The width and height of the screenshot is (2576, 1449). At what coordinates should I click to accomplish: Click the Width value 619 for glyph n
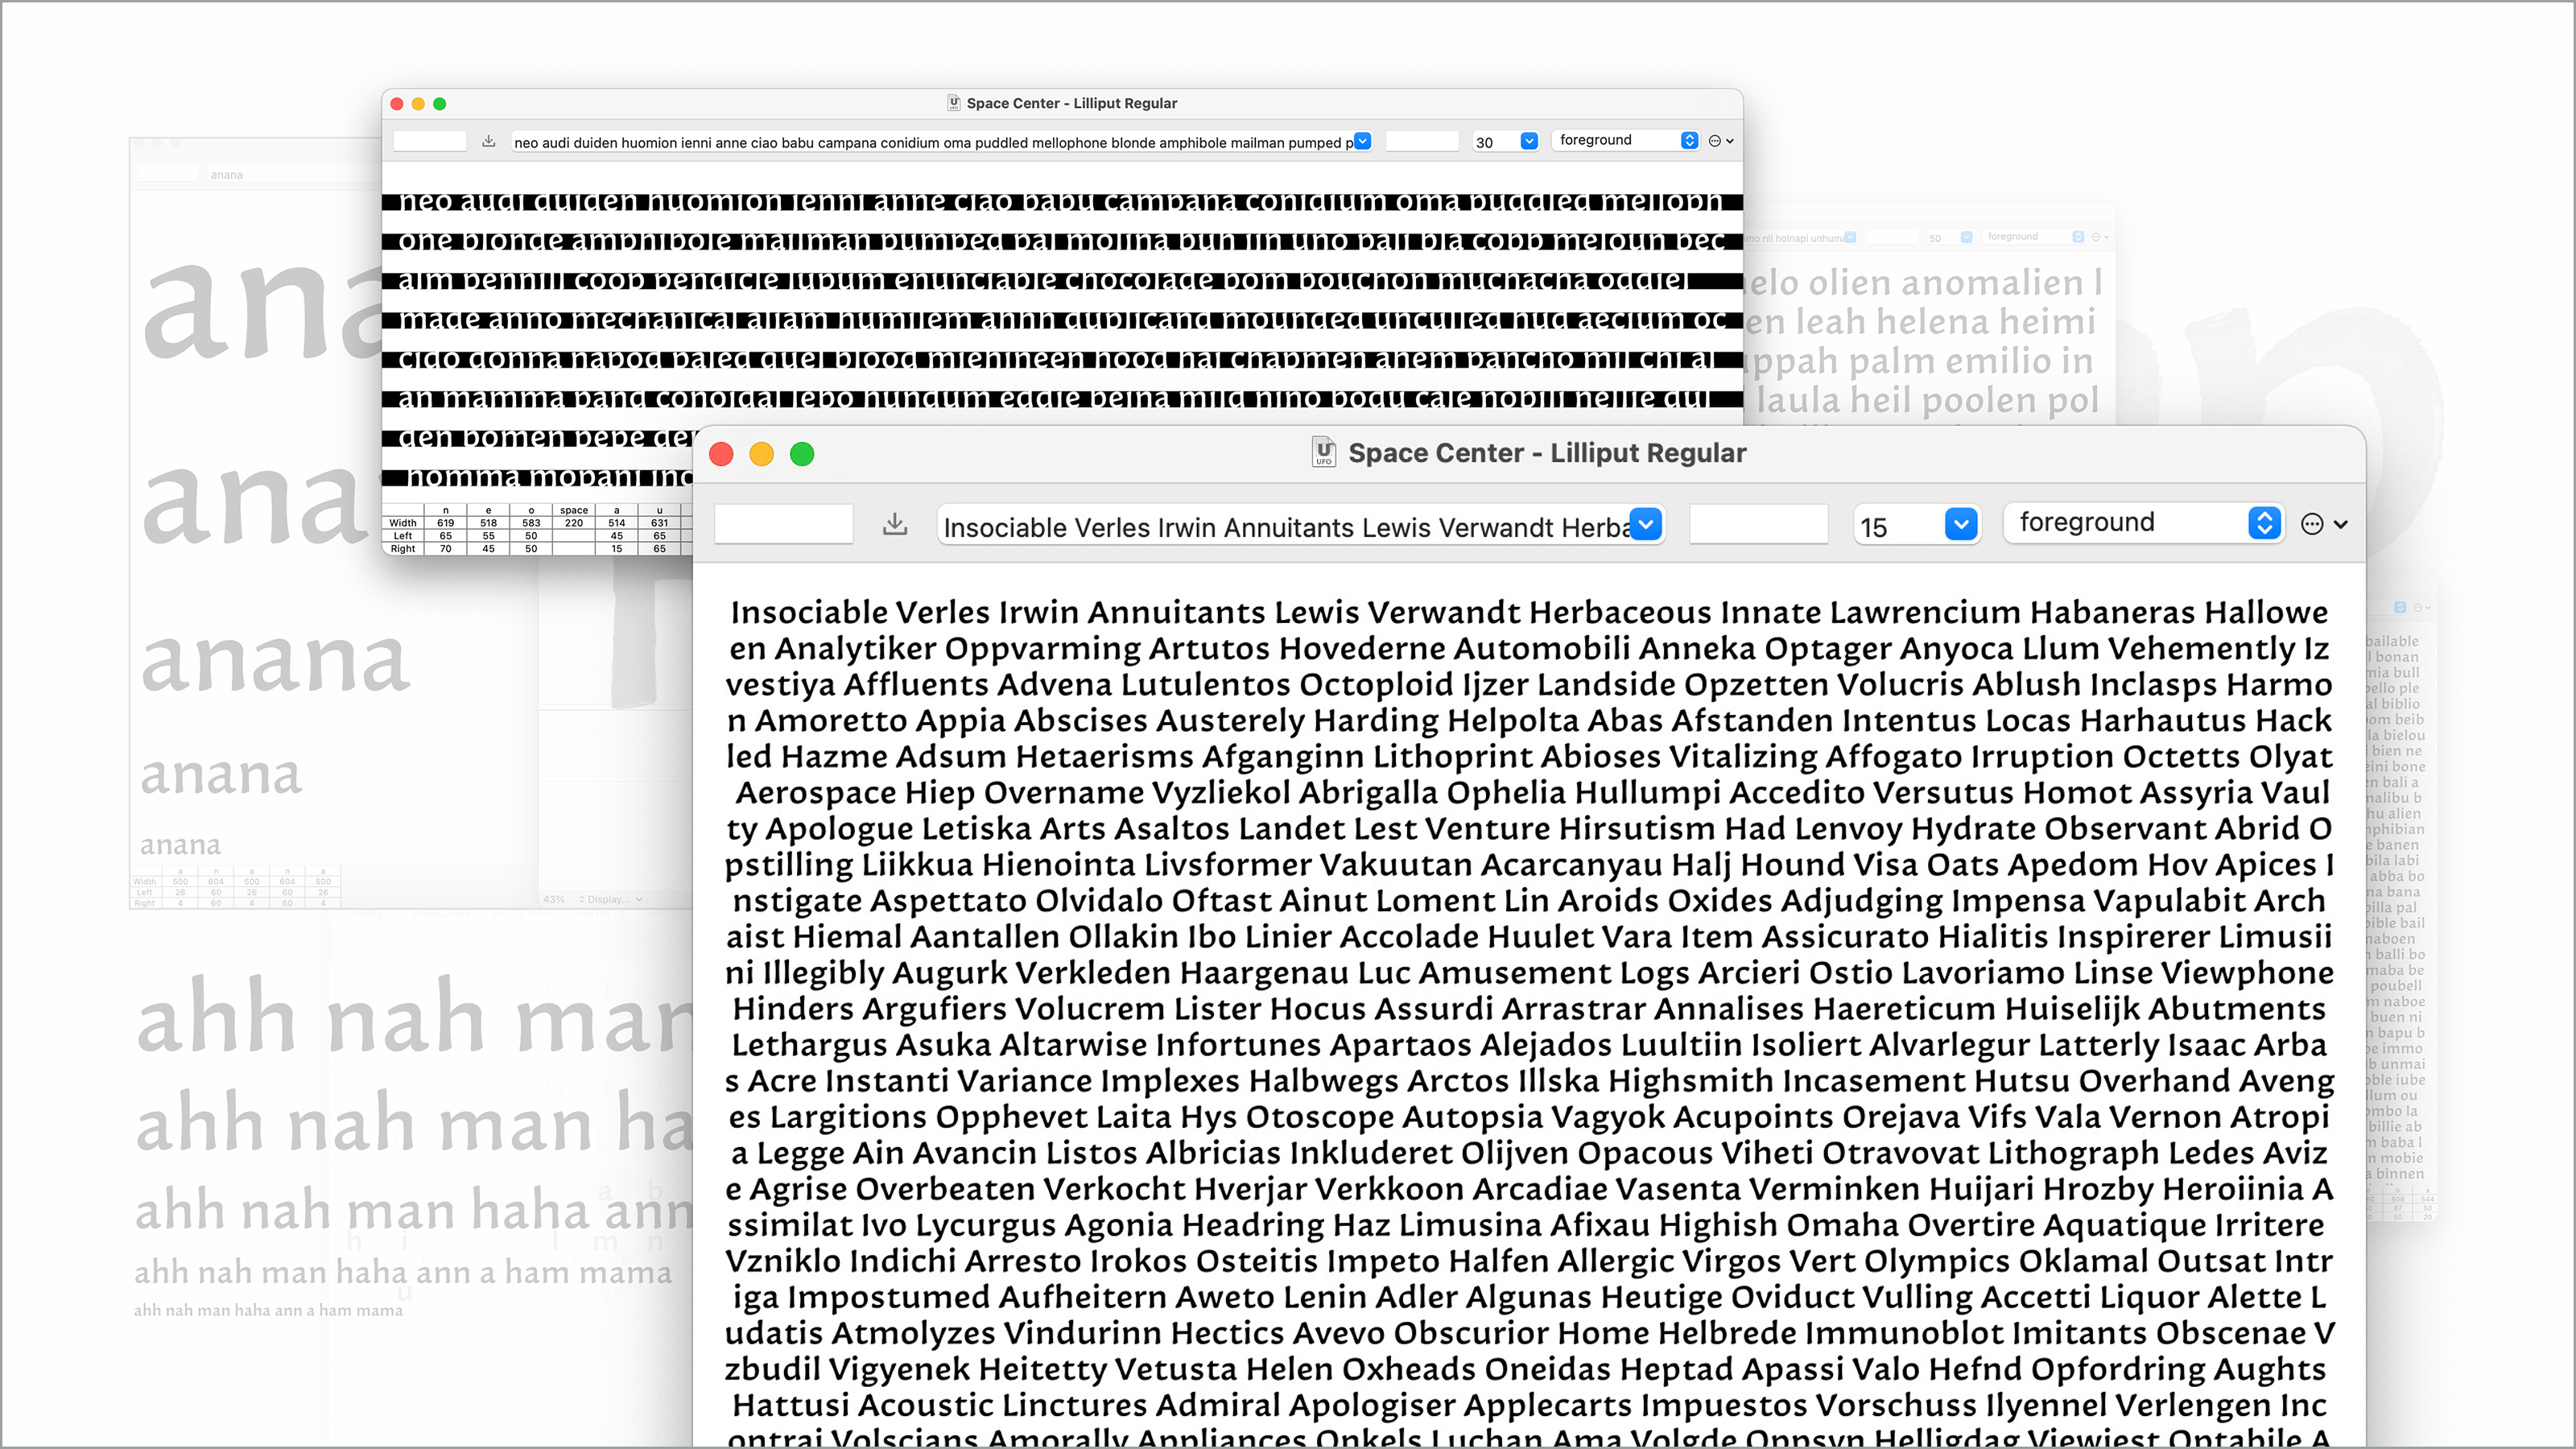[445, 523]
